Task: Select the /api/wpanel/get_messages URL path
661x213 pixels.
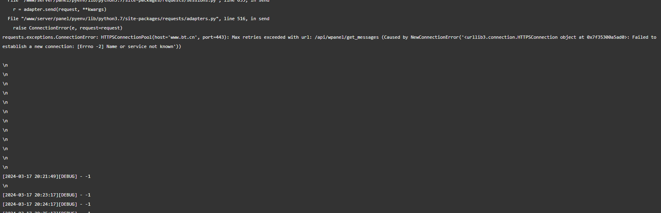Action: pos(347,37)
